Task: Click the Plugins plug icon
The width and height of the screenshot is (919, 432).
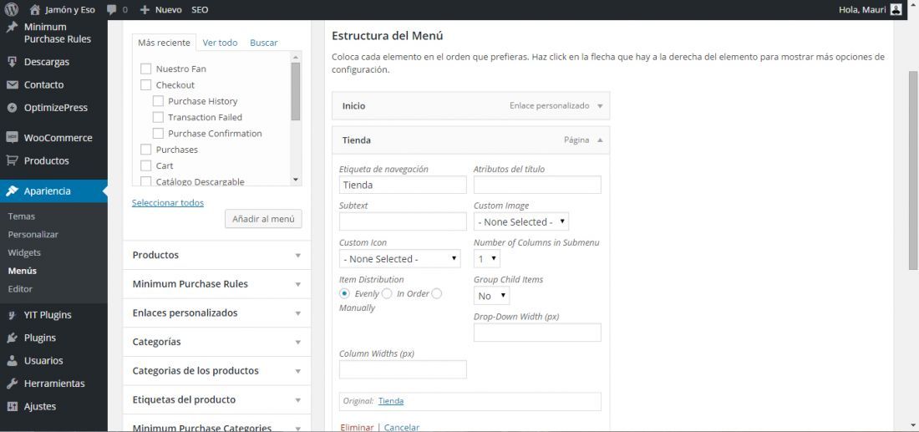Action: click(x=12, y=338)
